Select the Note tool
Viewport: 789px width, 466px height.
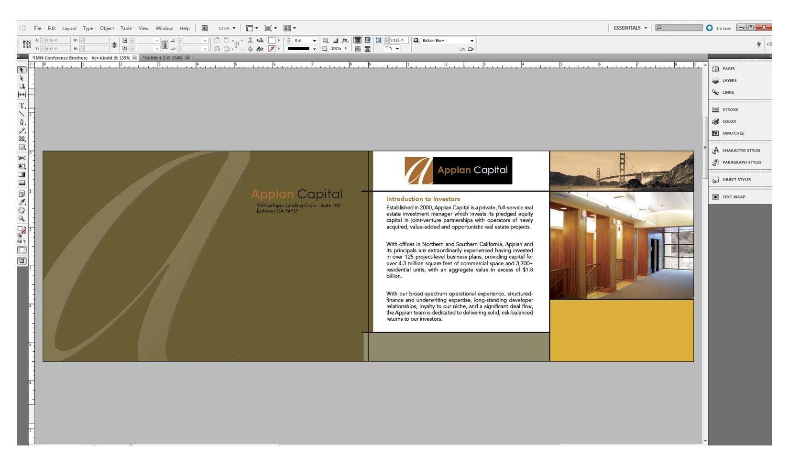click(22, 194)
